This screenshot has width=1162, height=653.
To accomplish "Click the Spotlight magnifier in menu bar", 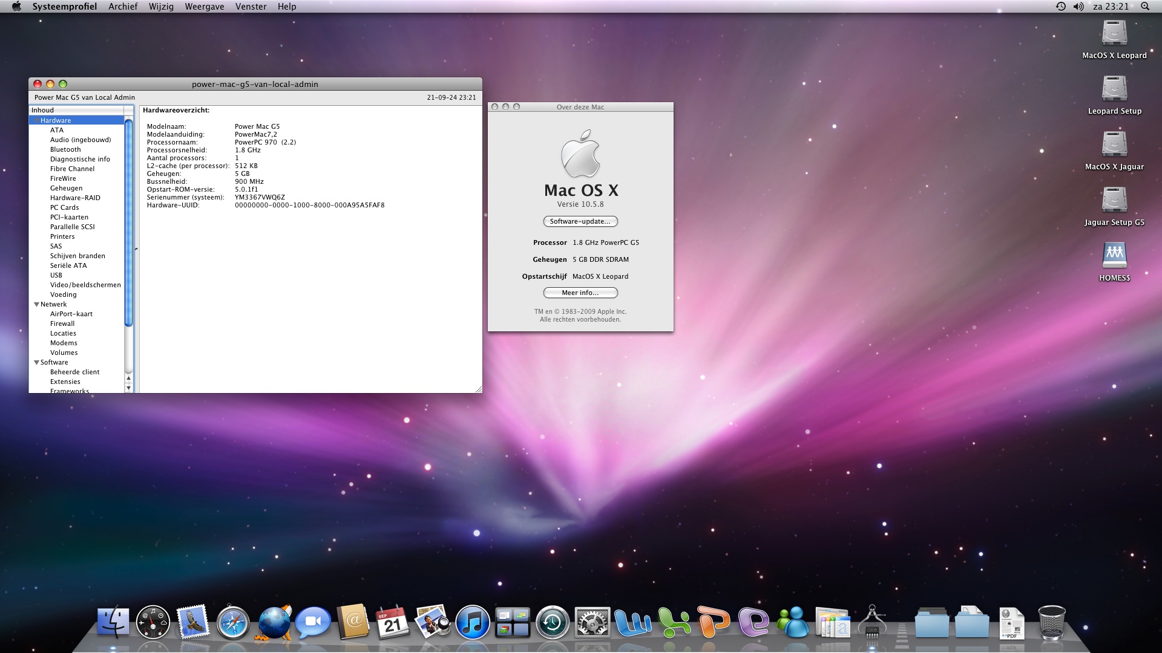I will click(x=1145, y=7).
